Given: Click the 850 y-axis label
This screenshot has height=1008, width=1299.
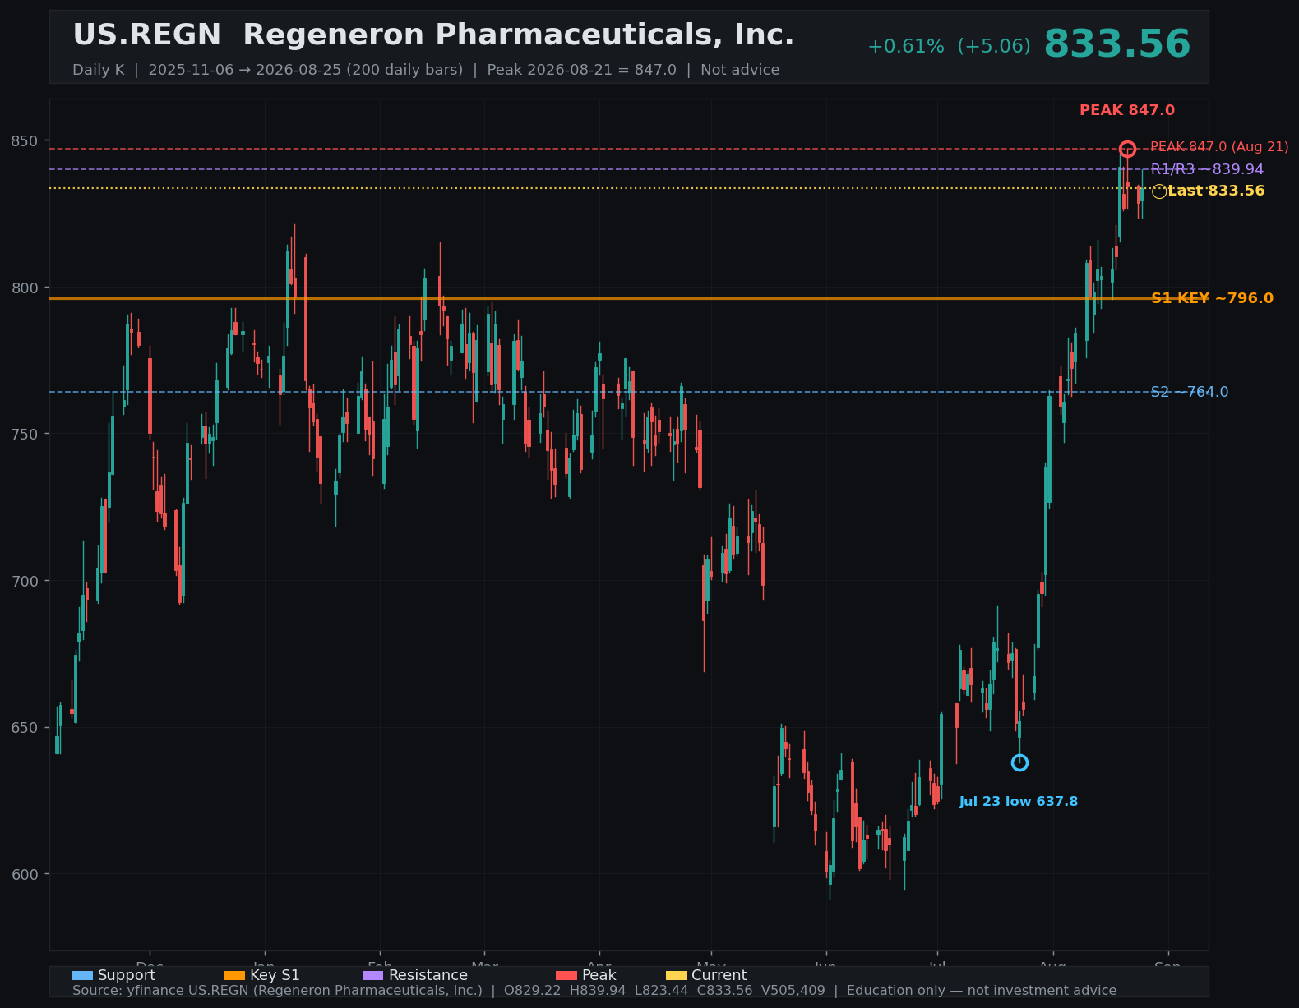Looking at the screenshot, I should [x=25, y=141].
